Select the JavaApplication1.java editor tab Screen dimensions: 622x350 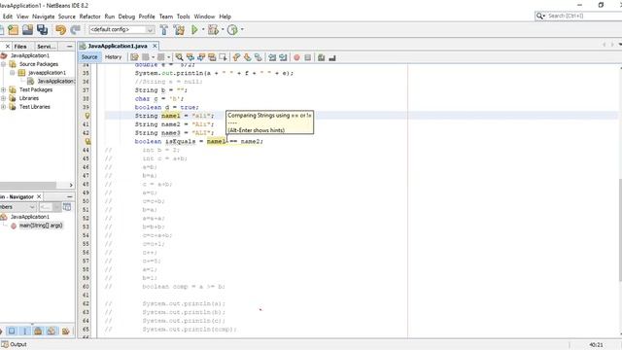click(x=118, y=46)
